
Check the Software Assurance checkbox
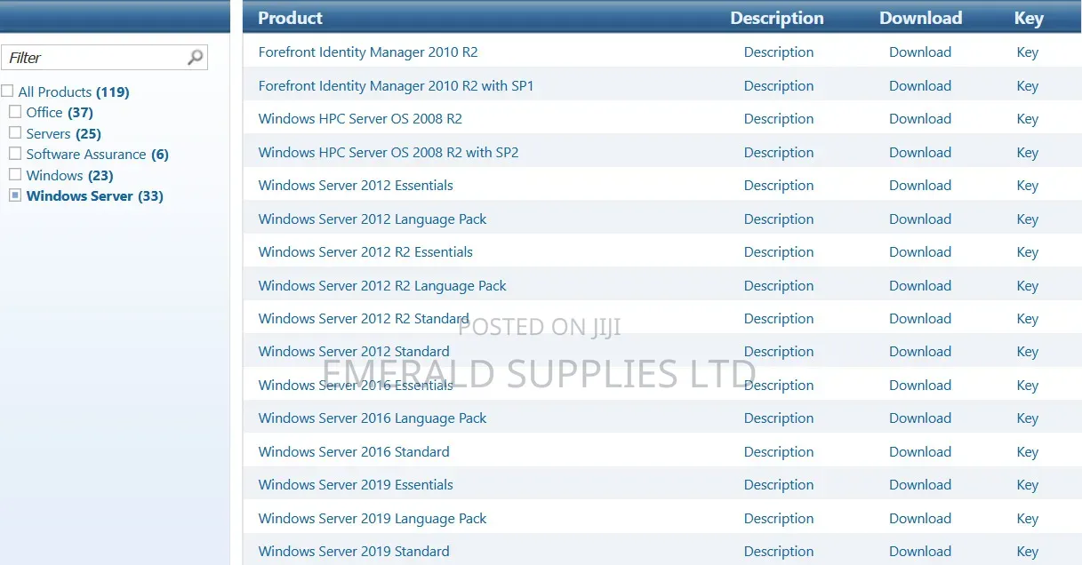pyautogui.click(x=15, y=154)
